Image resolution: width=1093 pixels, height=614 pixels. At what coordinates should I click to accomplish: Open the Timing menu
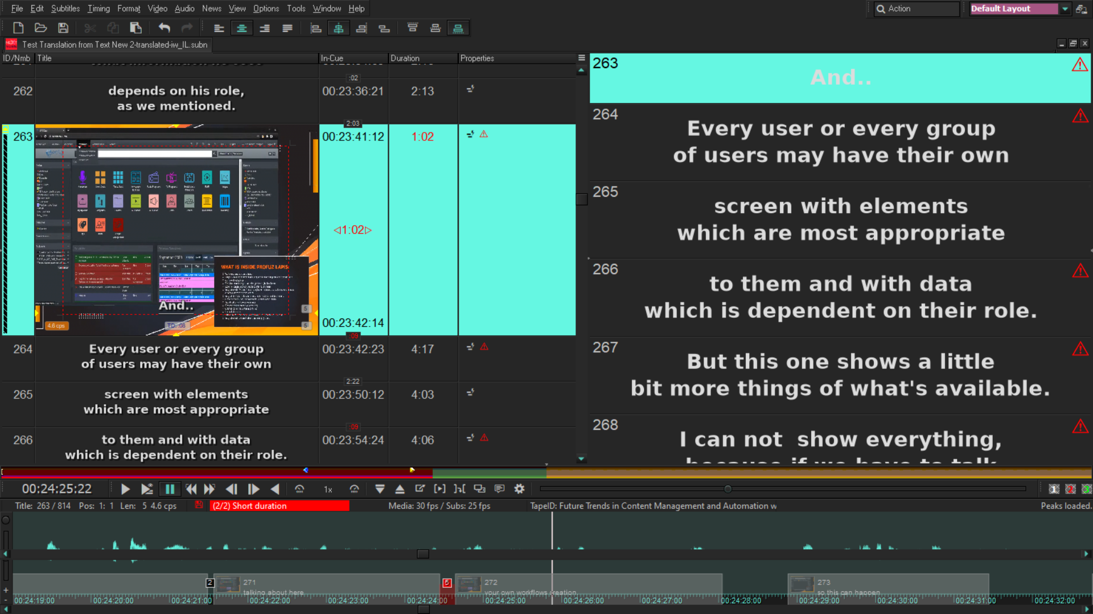[x=98, y=9]
